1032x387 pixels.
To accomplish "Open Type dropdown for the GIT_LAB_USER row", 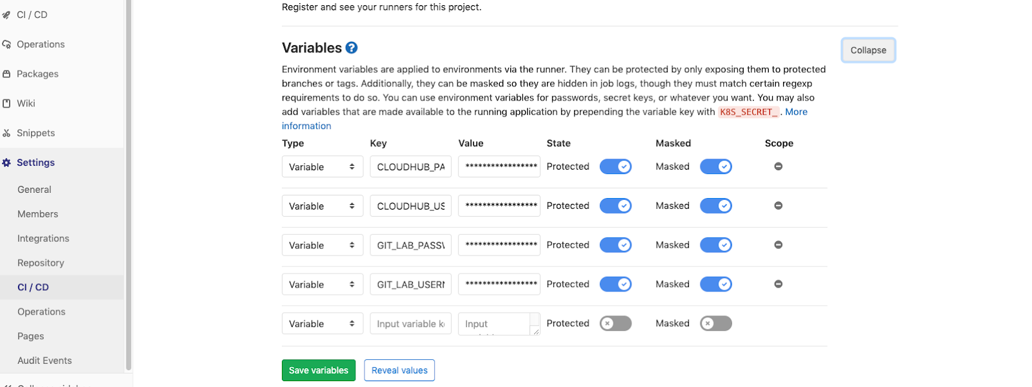I will tap(322, 285).
